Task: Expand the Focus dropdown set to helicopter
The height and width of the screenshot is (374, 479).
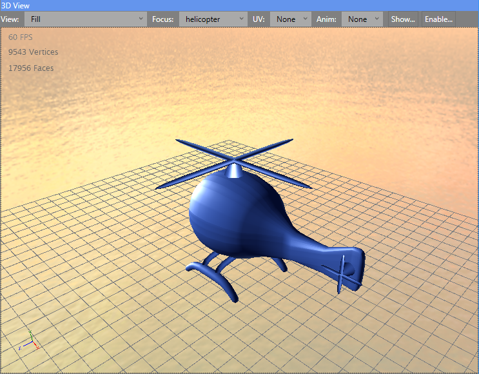Action: 212,19
